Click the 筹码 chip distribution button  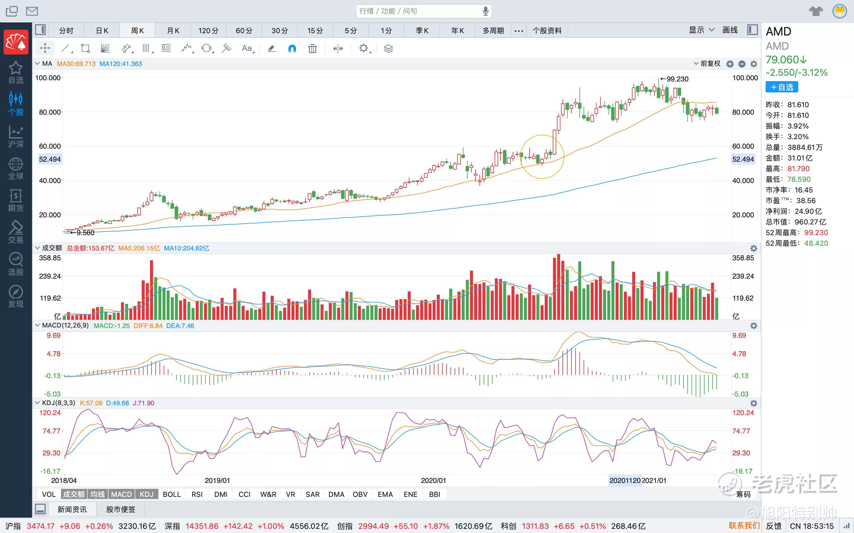click(743, 494)
